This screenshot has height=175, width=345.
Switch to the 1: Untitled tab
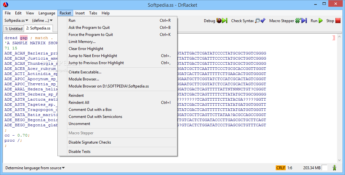pos(14,29)
